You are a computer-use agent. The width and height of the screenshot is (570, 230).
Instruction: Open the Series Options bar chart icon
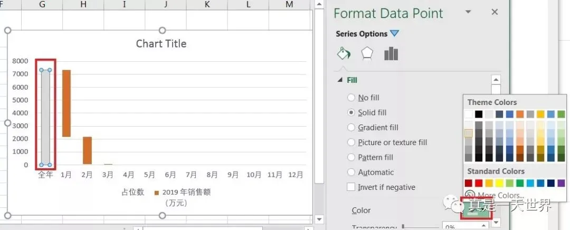tap(391, 54)
